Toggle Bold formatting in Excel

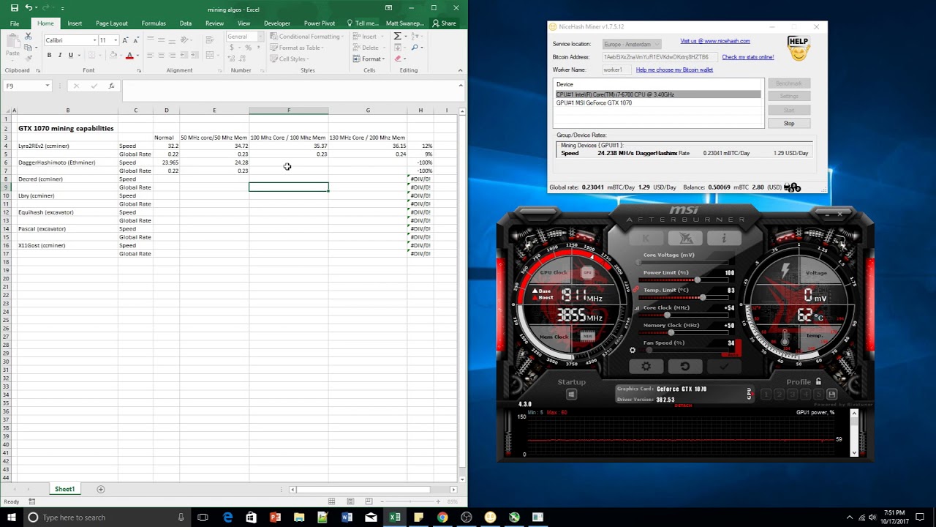(x=49, y=55)
